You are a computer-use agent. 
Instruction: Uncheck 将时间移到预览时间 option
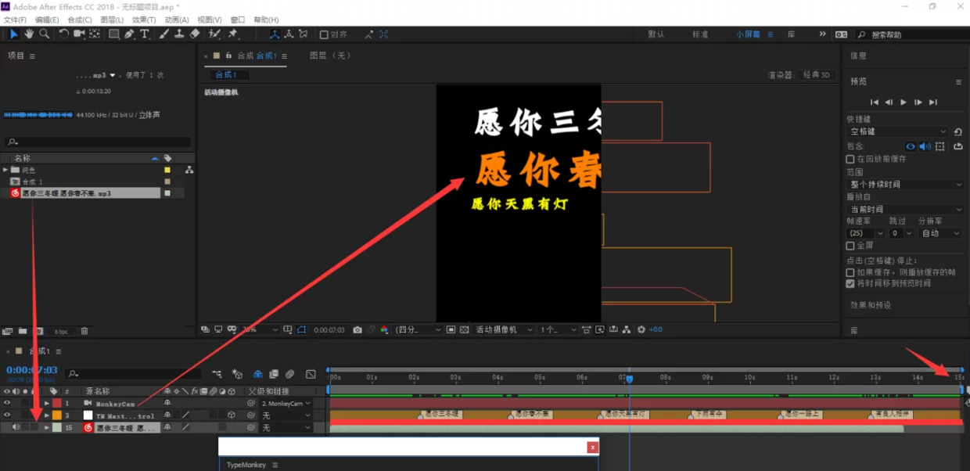pos(850,283)
